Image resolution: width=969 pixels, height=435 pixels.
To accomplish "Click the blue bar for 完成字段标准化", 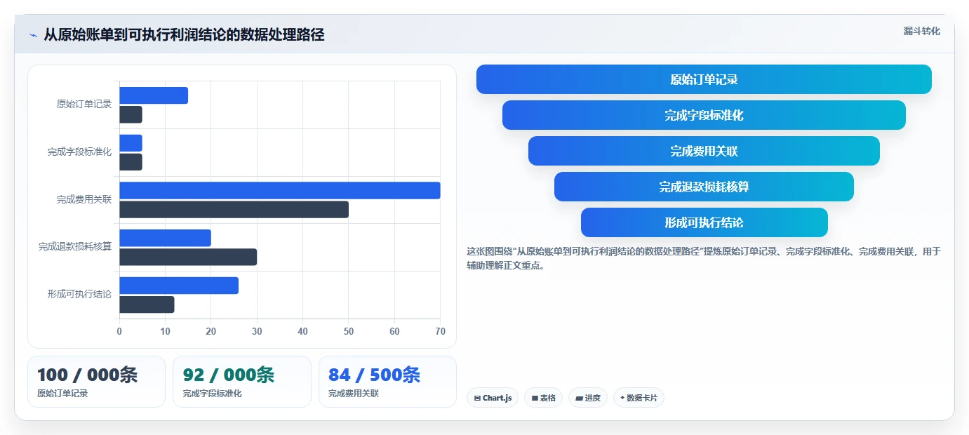I will [131, 143].
